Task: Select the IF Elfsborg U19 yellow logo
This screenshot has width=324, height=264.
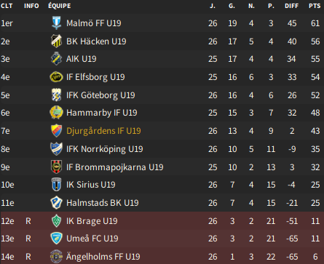Action: (x=56, y=77)
